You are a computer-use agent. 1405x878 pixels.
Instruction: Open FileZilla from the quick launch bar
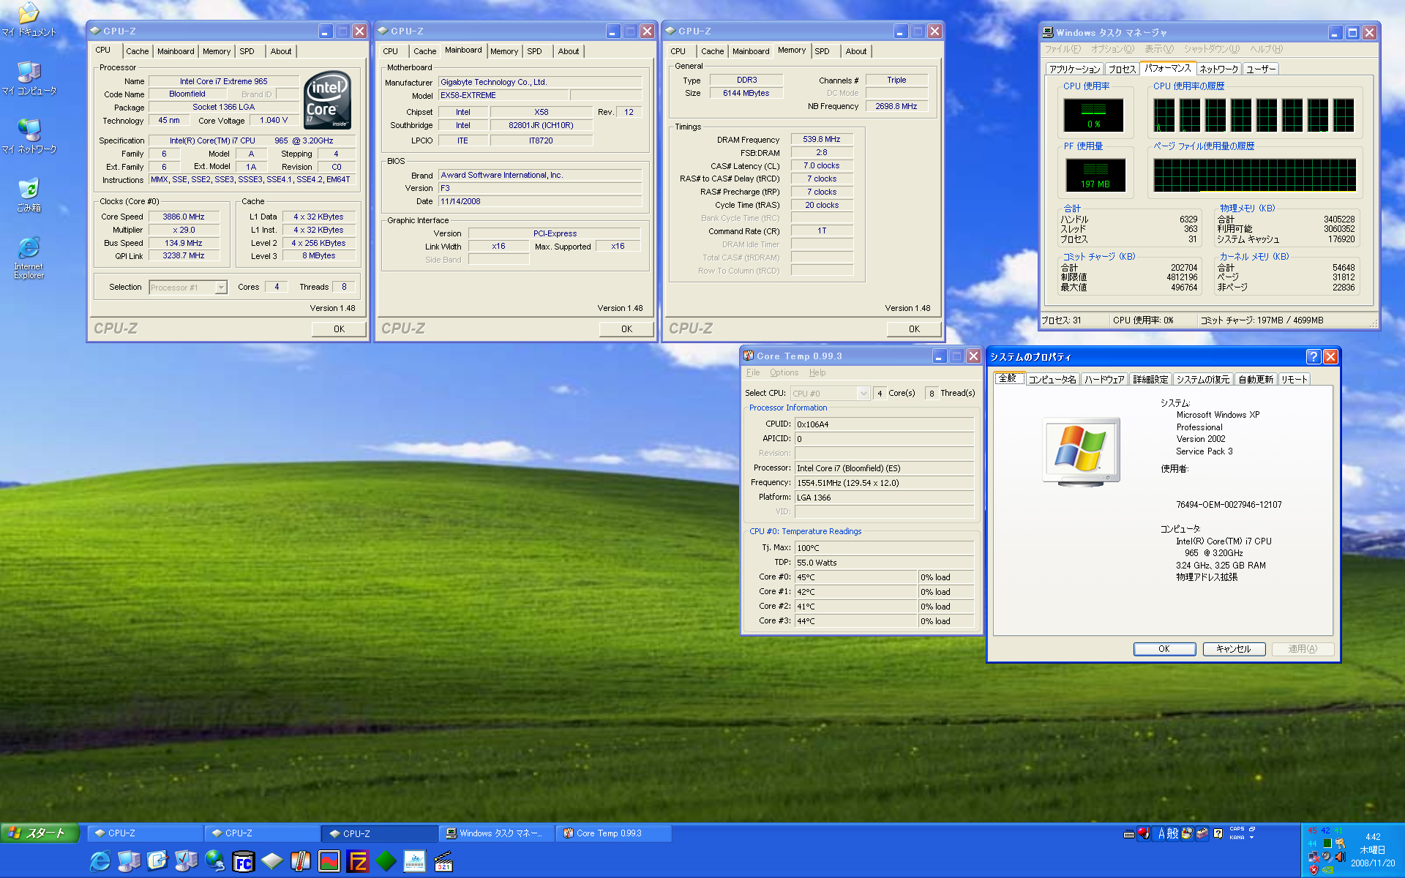click(x=358, y=861)
